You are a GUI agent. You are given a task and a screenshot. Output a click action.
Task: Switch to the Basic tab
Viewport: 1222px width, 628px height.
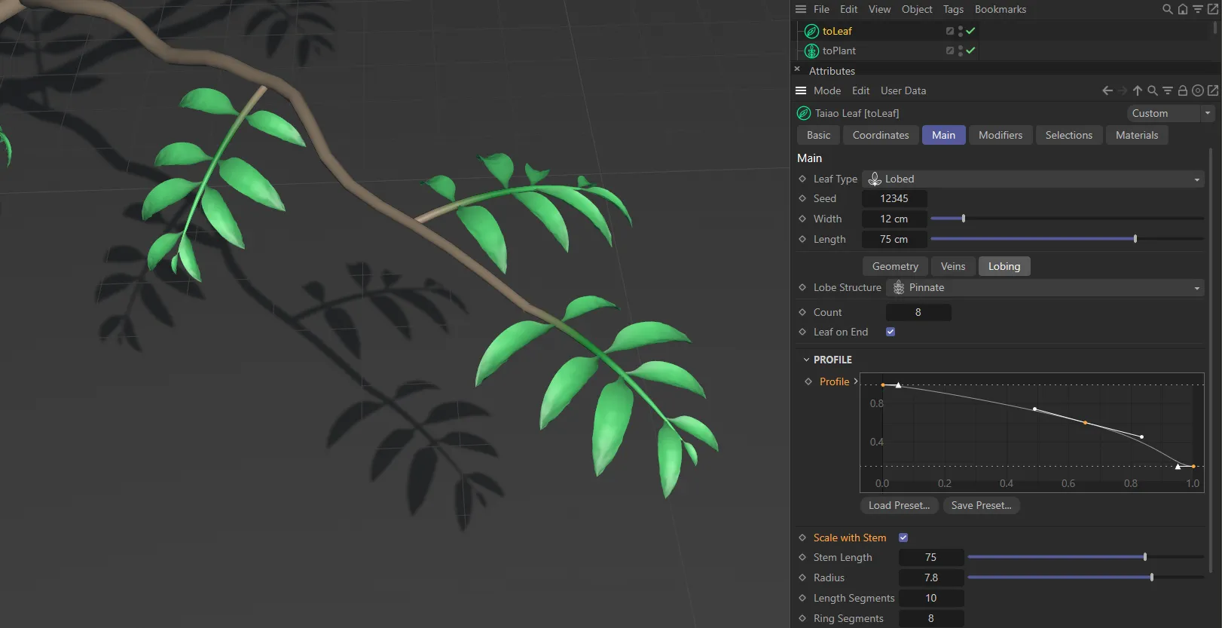[x=818, y=135]
